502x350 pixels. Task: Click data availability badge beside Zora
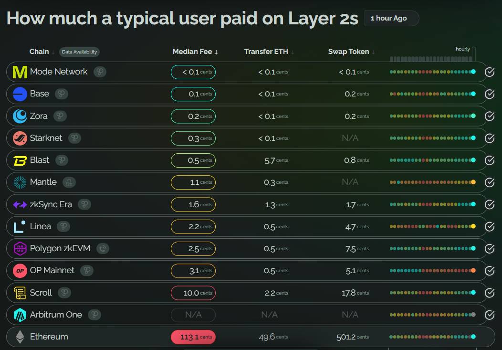(x=60, y=116)
